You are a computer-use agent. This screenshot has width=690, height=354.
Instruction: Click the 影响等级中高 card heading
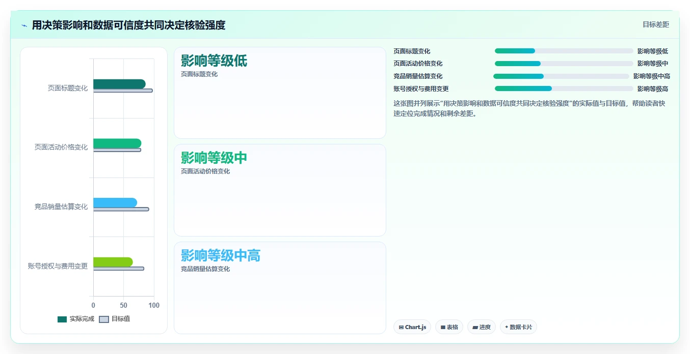click(x=221, y=255)
